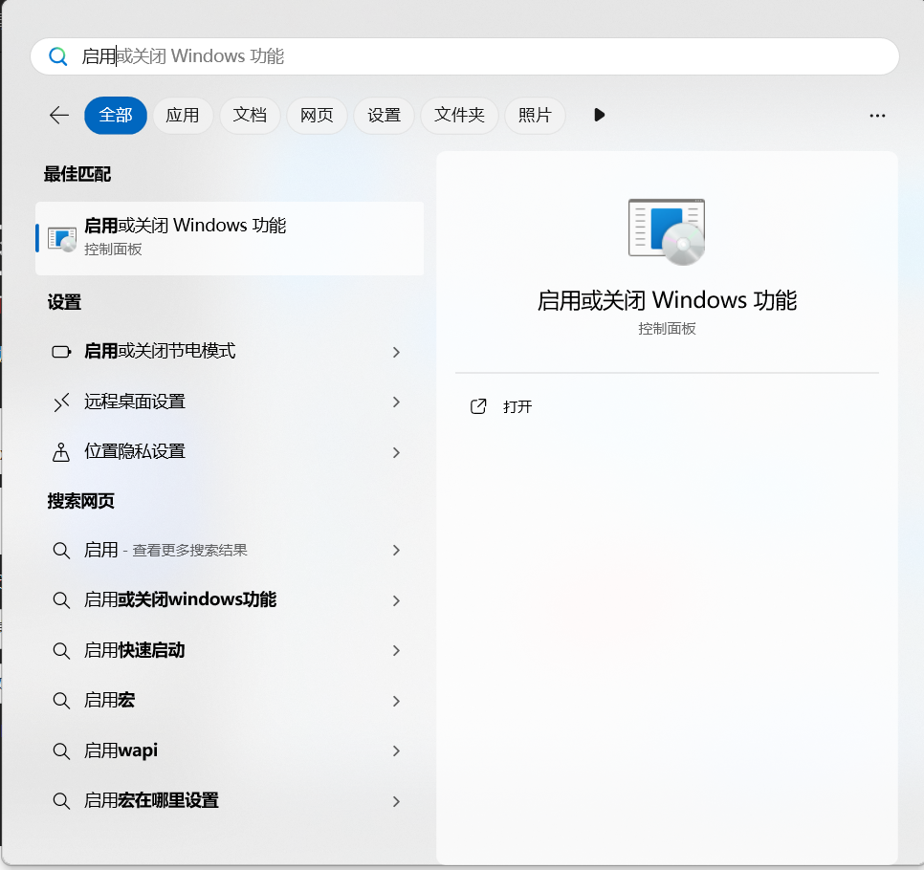
Task: Click the location icon for 位置隐私设置
Action: (61, 452)
